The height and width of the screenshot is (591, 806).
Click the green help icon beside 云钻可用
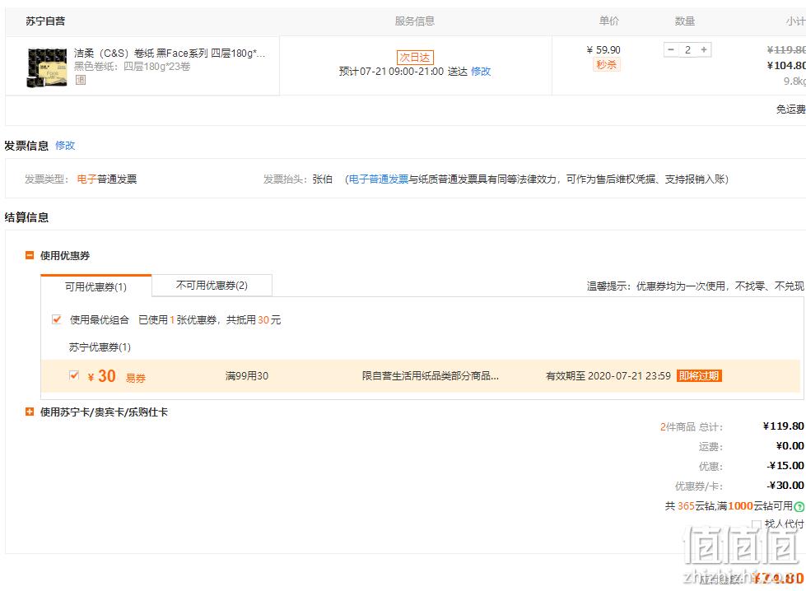click(x=799, y=507)
